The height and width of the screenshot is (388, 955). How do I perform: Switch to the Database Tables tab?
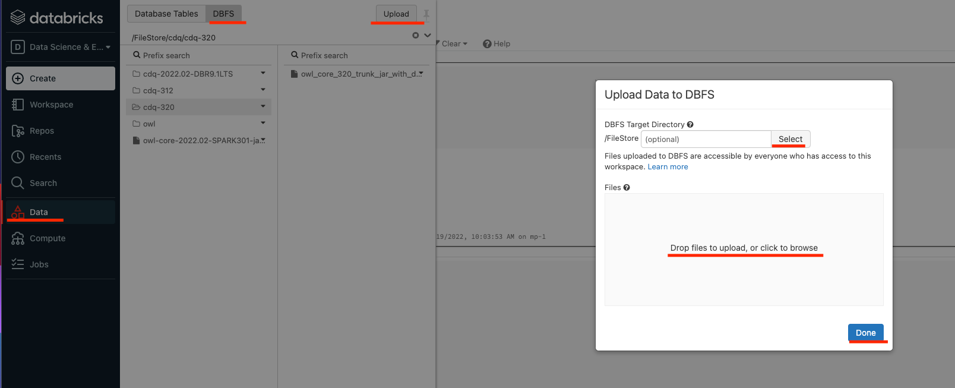(x=166, y=14)
